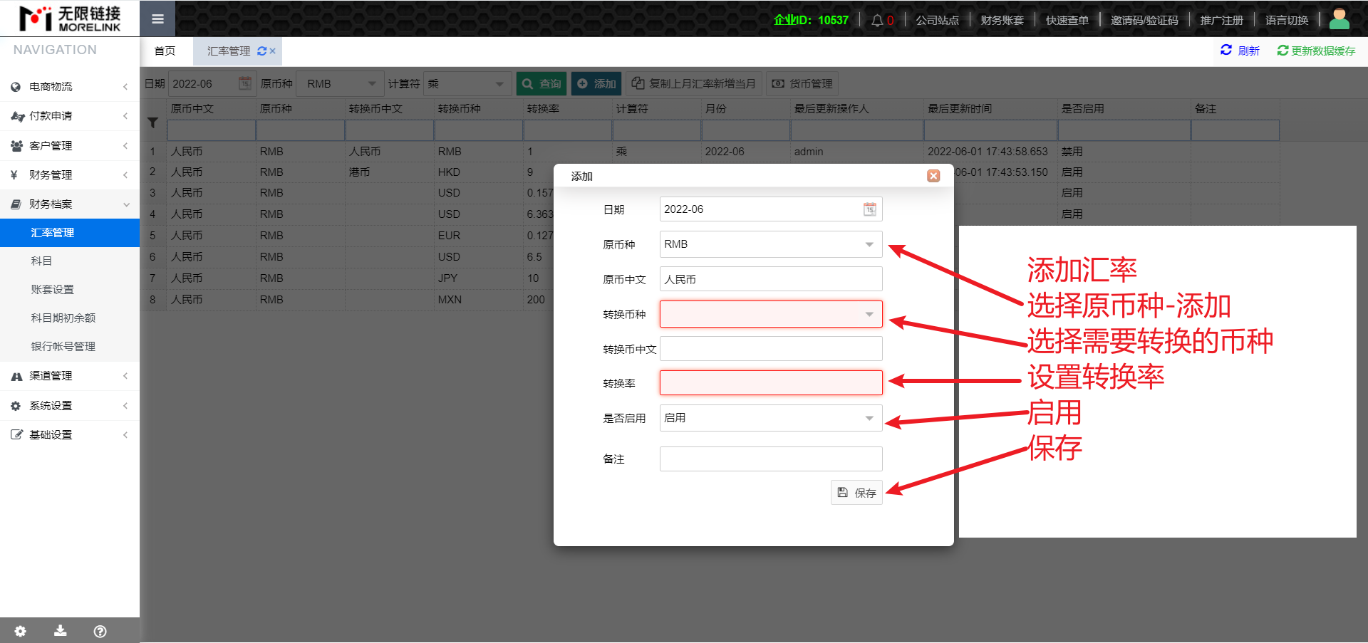Click 更新数据缓存 to update the cache

click(1316, 51)
